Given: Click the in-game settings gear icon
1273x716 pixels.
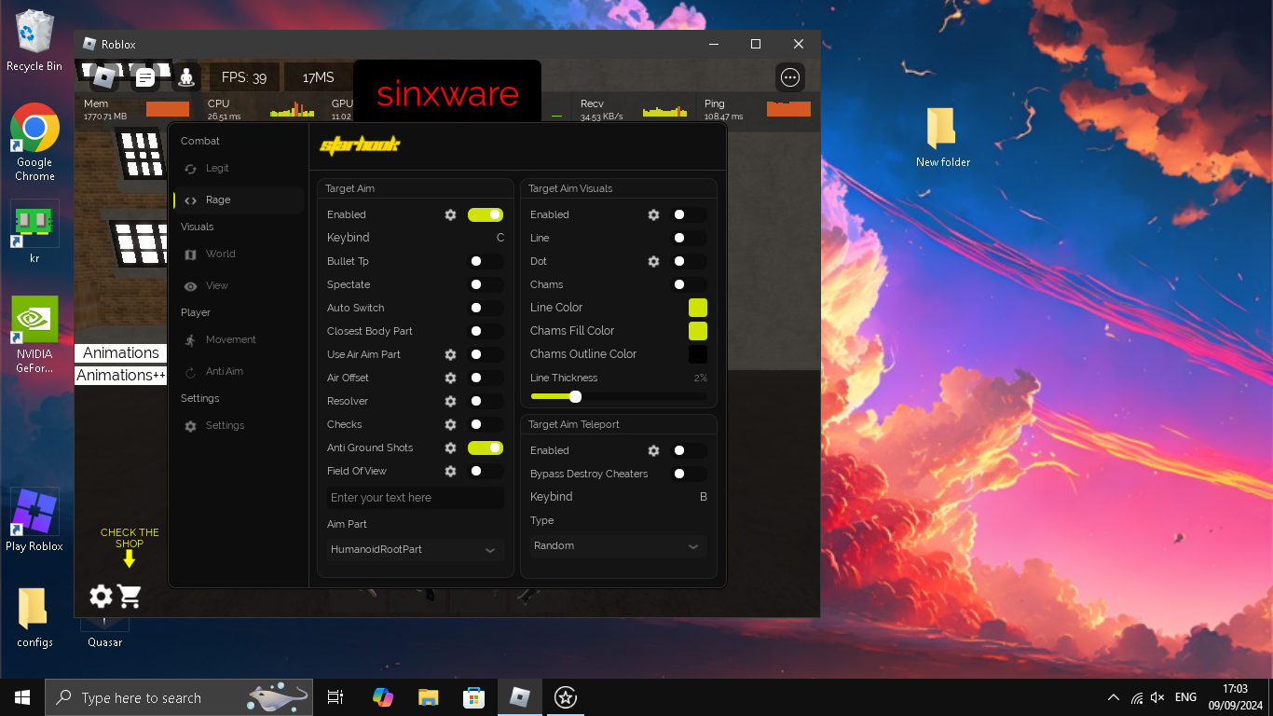Looking at the screenshot, I should pos(101,597).
